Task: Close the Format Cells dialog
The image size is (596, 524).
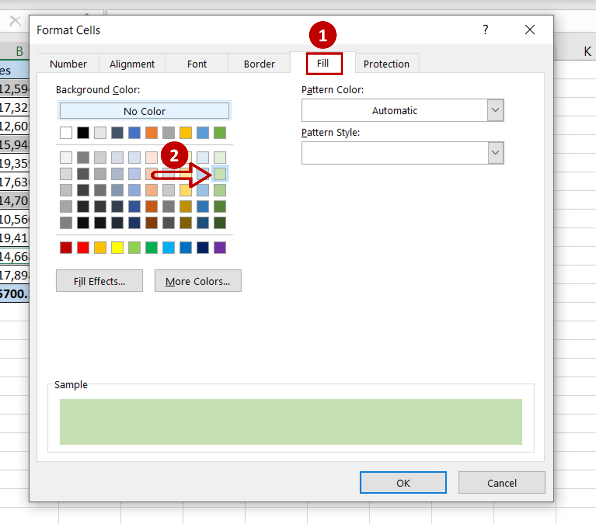Action: (x=530, y=30)
